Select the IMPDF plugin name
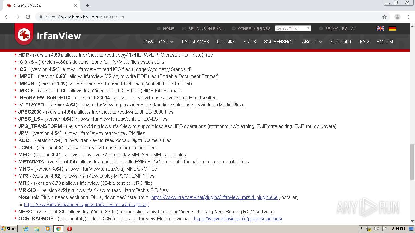The height and width of the screenshot is (233, 415). (26, 76)
